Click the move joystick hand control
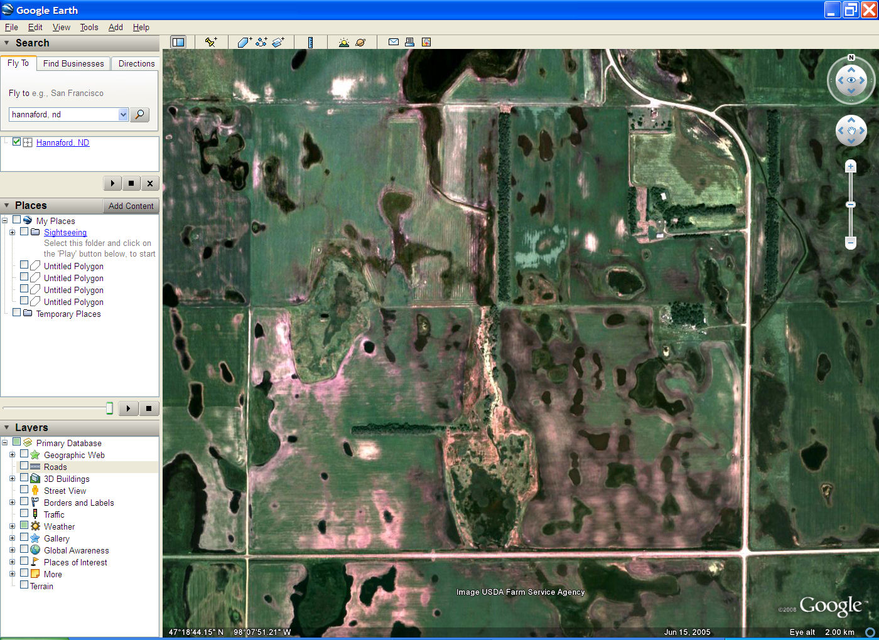Screen dimensions: 879x640 coord(851,131)
